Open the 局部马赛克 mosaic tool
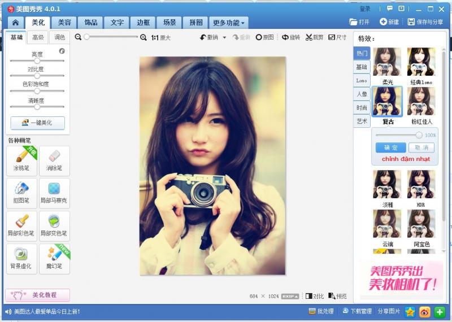The height and width of the screenshot is (322, 452). pyautogui.click(x=54, y=193)
